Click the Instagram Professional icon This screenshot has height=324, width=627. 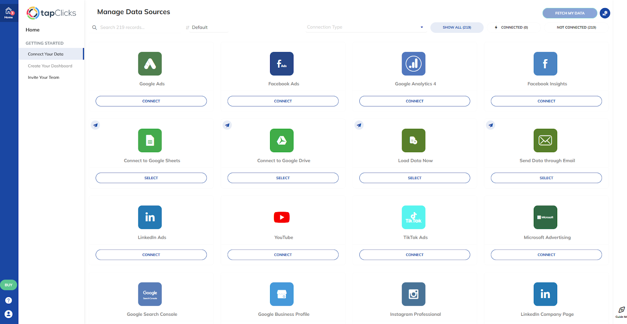tap(413, 294)
